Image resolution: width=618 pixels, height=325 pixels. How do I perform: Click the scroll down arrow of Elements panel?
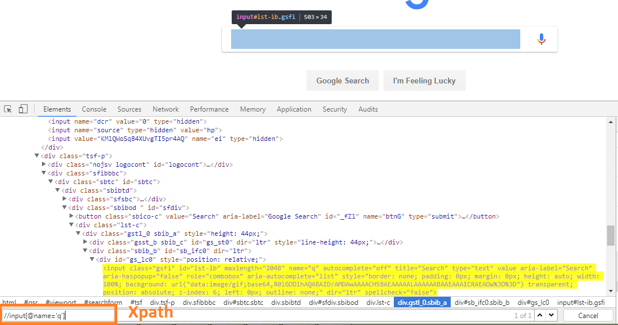(611, 291)
